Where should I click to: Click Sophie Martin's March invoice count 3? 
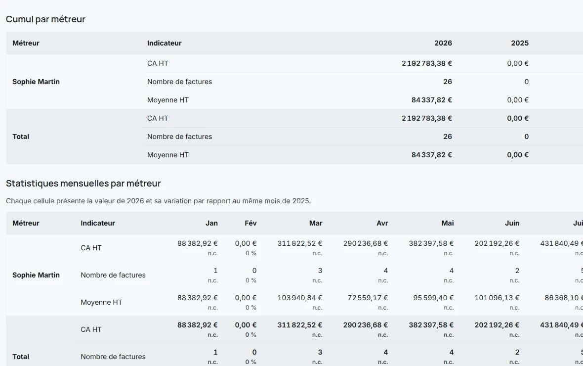point(320,271)
